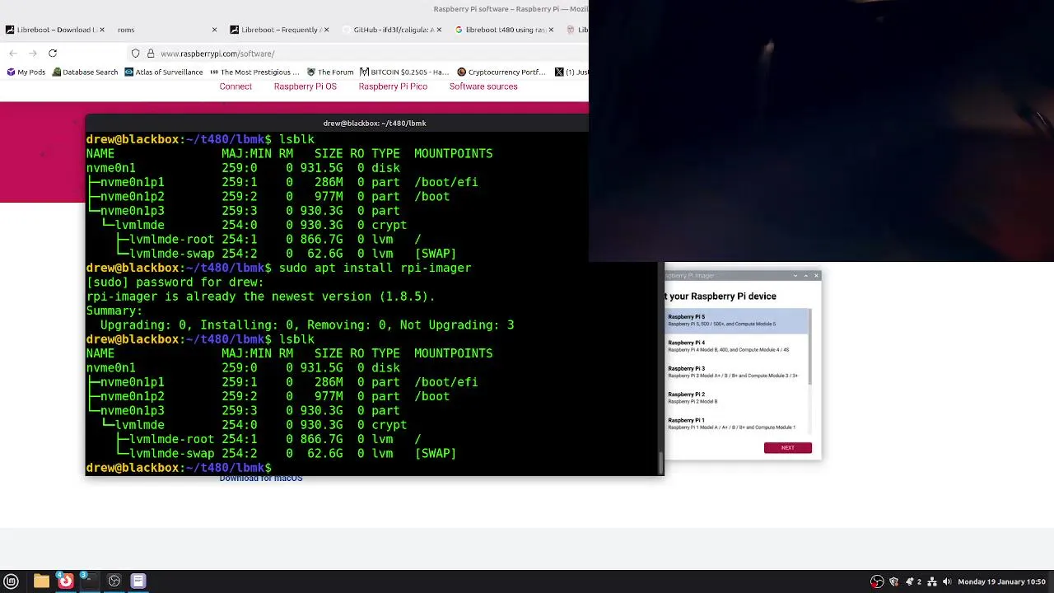Click the terminal window scrollbar
The height and width of the screenshot is (593, 1054).
coord(660,463)
